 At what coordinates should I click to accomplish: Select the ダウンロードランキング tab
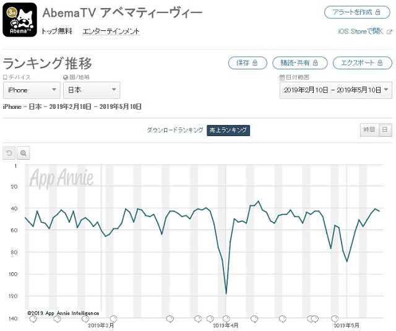click(175, 131)
